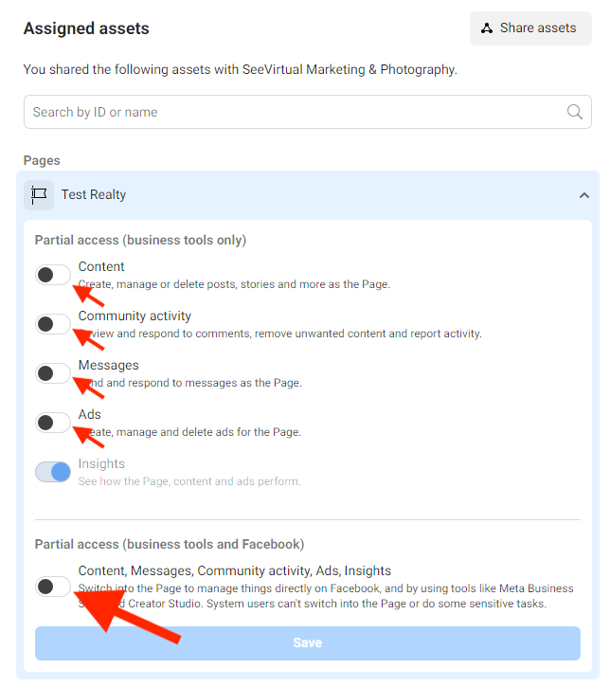Click the magnifying glass search icon

pyautogui.click(x=575, y=112)
